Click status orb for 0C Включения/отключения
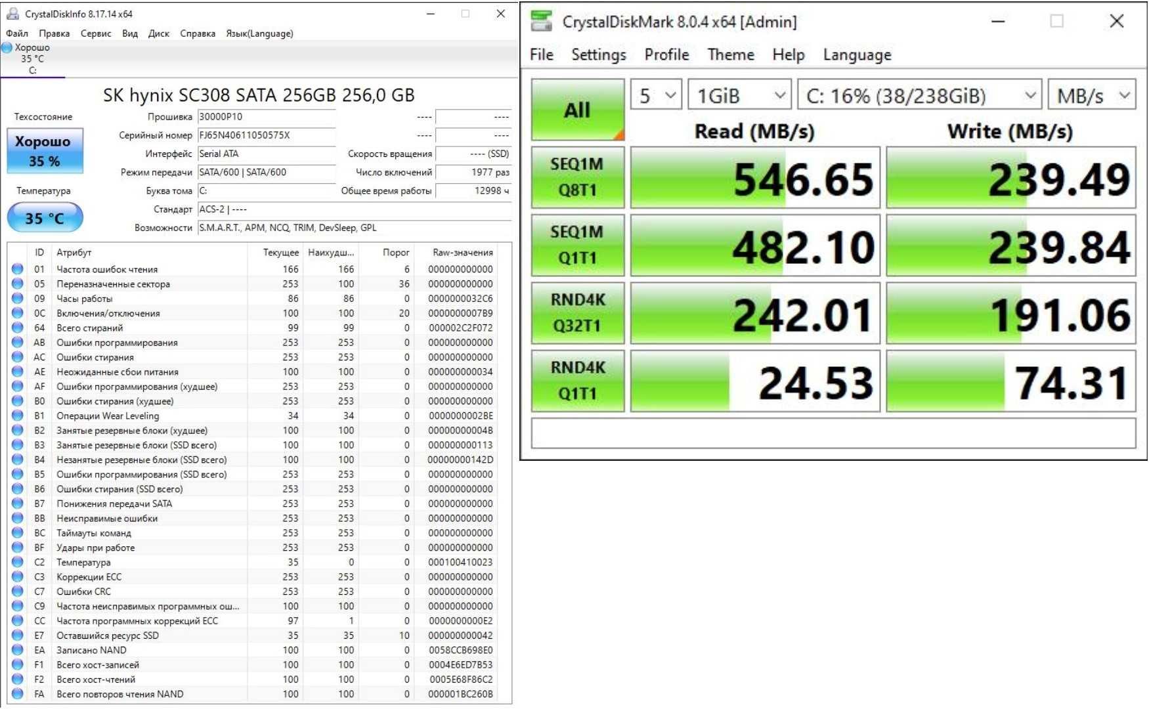Image resolution: width=1149 pixels, height=709 pixels. (18, 312)
